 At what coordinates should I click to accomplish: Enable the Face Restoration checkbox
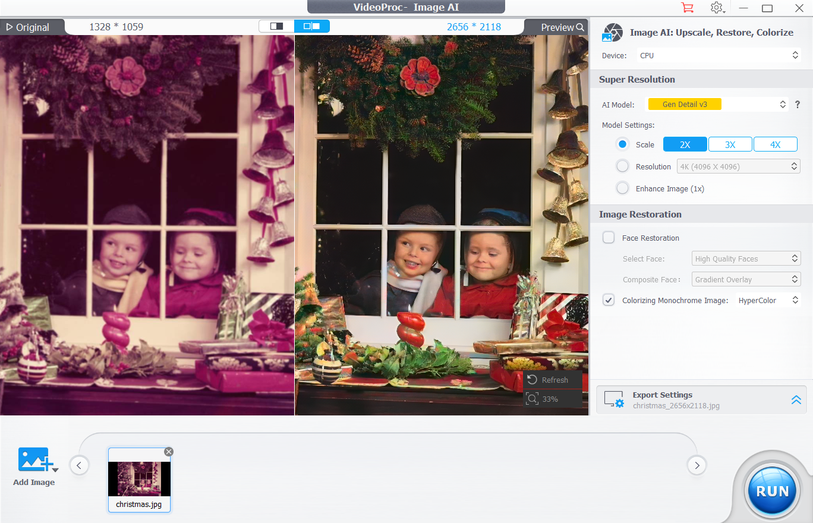click(x=609, y=238)
